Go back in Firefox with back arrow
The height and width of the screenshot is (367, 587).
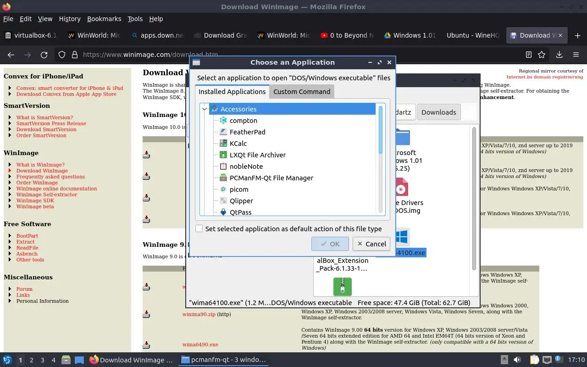pos(11,55)
